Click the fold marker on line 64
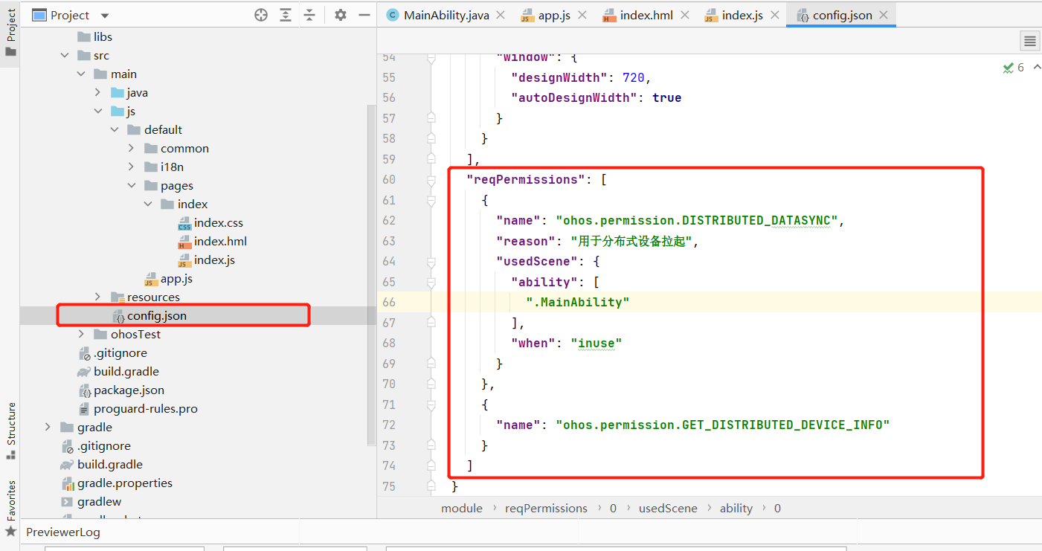The image size is (1042, 551). (431, 262)
